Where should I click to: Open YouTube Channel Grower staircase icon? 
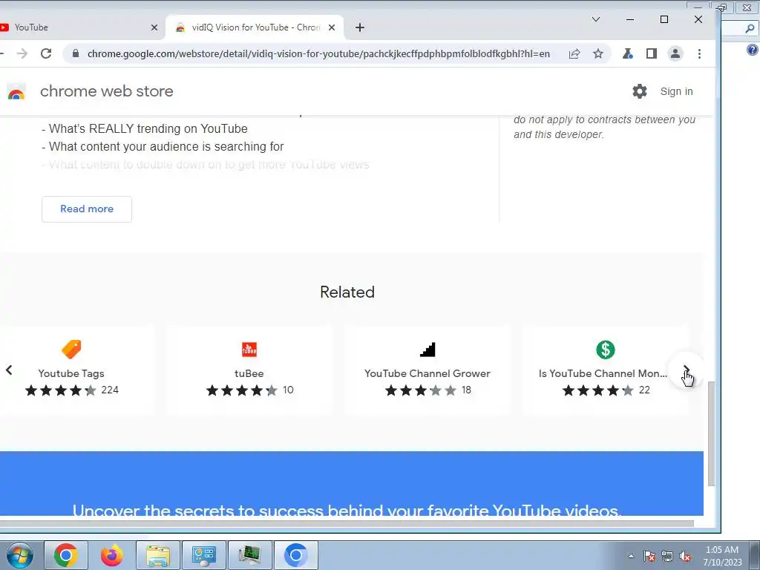click(x=427, y=350)
